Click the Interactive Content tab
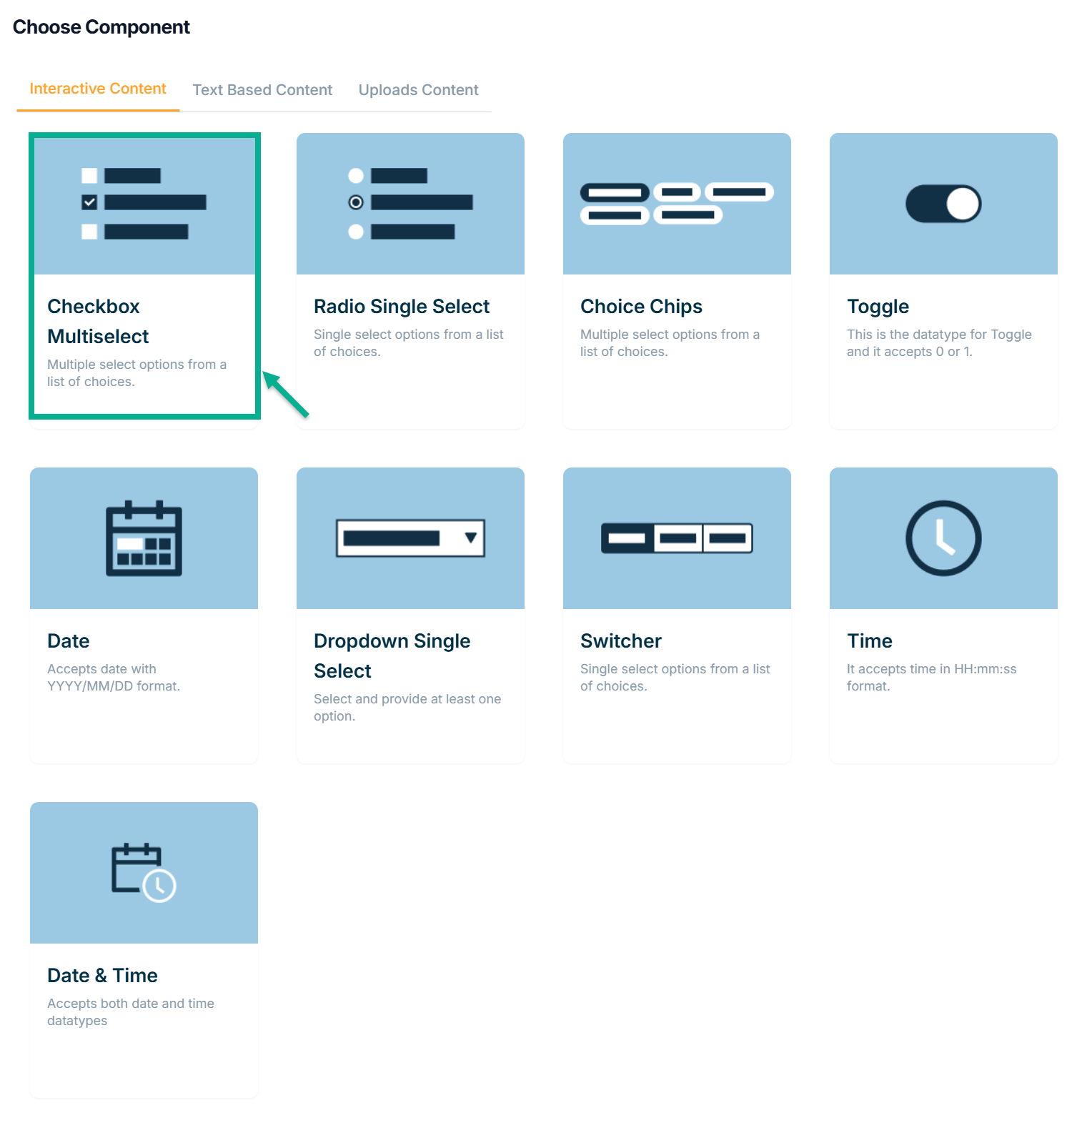This screenshot has height=1133, width=1072. [98, 89]
